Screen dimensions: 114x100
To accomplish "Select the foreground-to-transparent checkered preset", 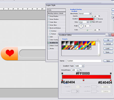I will point(68,43).
